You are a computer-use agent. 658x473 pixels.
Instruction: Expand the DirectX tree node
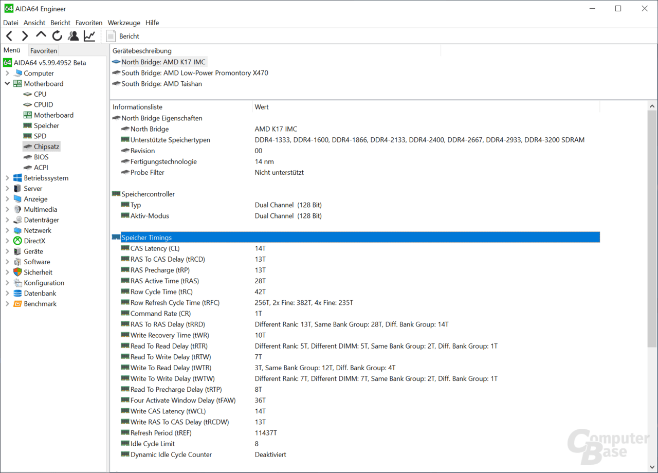tap(7, 241)
